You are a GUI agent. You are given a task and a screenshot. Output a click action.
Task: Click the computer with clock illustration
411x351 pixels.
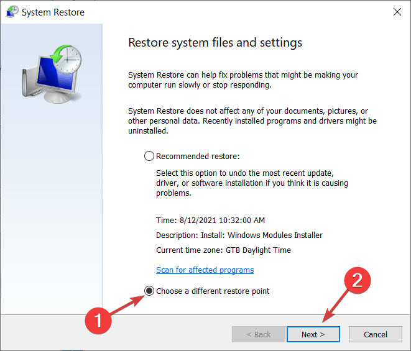point(52,74)
